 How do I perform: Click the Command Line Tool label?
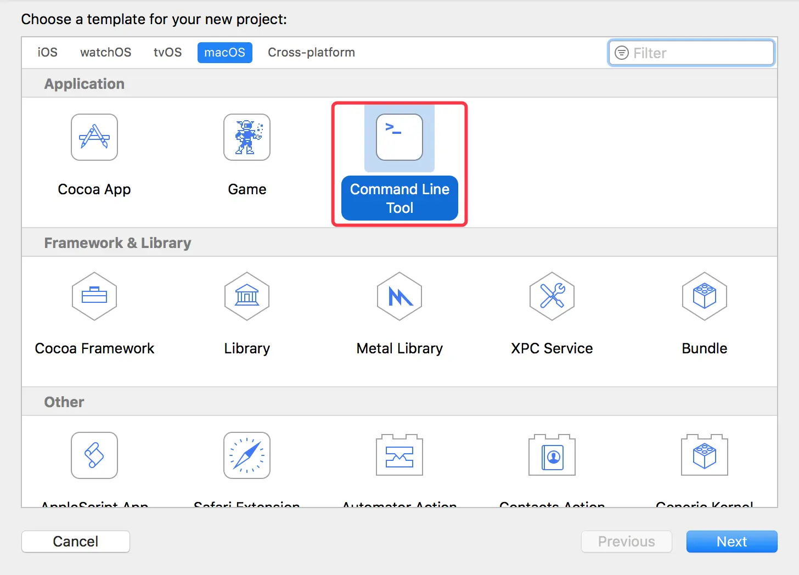[400, 198]
